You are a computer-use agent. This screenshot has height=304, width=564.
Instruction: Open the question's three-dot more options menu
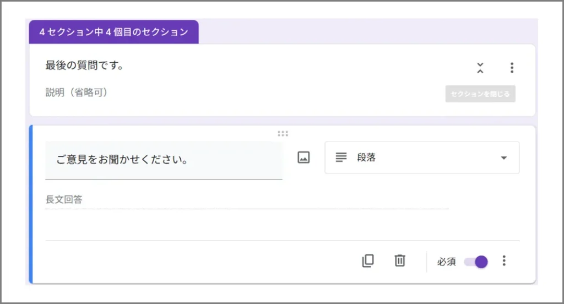(504, 261)
